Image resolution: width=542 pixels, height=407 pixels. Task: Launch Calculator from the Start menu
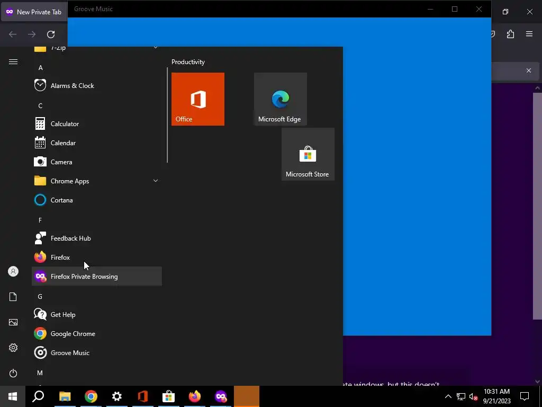(97, 123)
